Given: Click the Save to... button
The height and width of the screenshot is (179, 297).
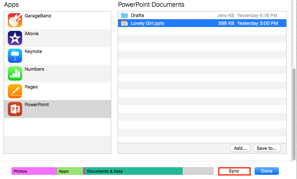Looking at the screenshot, I should (267, 148).
